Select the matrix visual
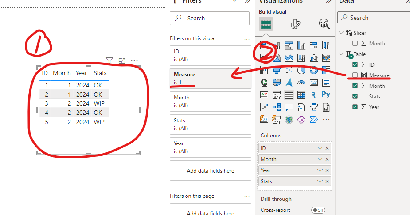 pos(301,95)
